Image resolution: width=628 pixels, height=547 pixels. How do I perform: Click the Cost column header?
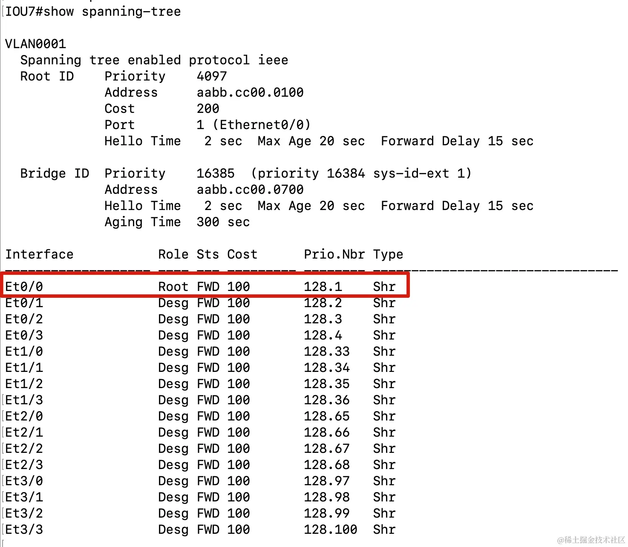coord(242,254)
